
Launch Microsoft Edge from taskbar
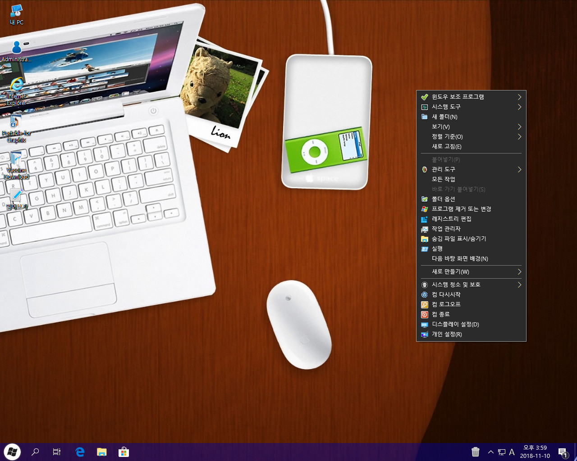(80, 452)
